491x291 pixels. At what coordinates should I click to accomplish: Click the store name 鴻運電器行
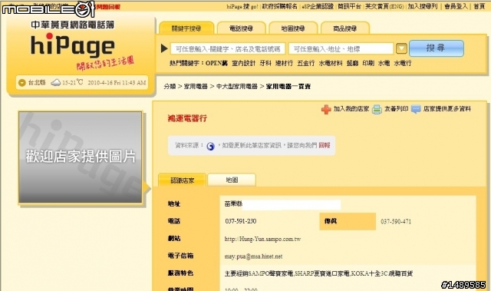pos(187,118)
